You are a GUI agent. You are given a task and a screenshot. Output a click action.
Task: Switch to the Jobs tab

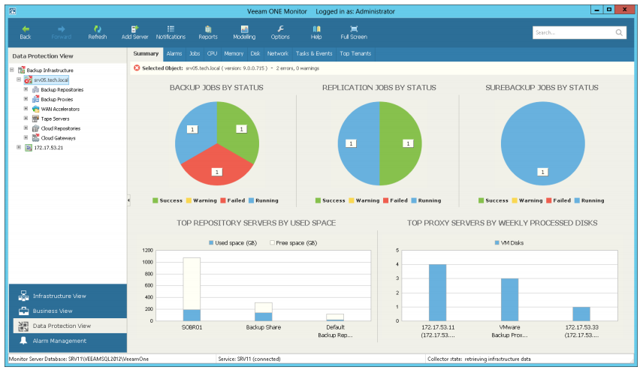(x=195, y=54)
